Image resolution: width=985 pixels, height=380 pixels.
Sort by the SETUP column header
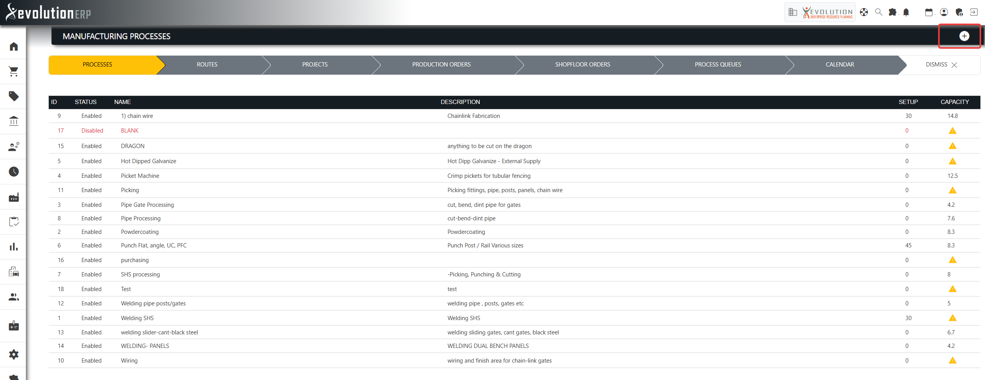point(908,102)
